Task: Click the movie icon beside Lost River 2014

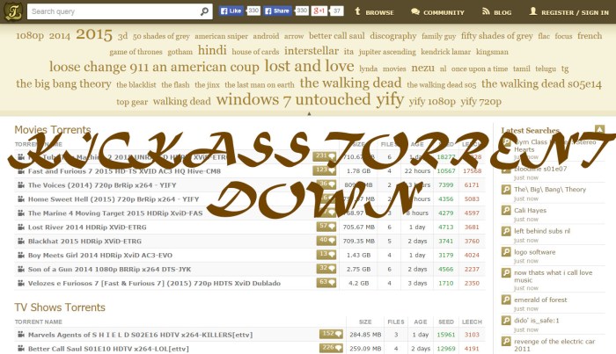Action: pyautogui.click(x=21, y=227)
